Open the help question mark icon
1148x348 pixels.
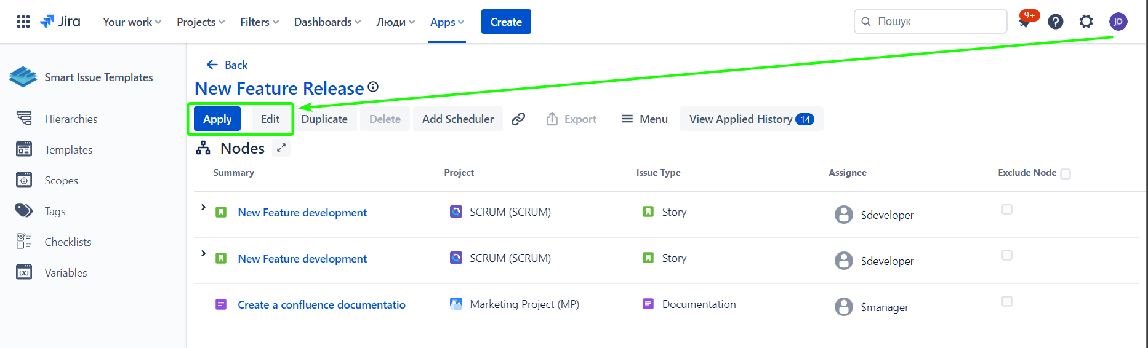pyautogui.click(x=1056, y=22)
